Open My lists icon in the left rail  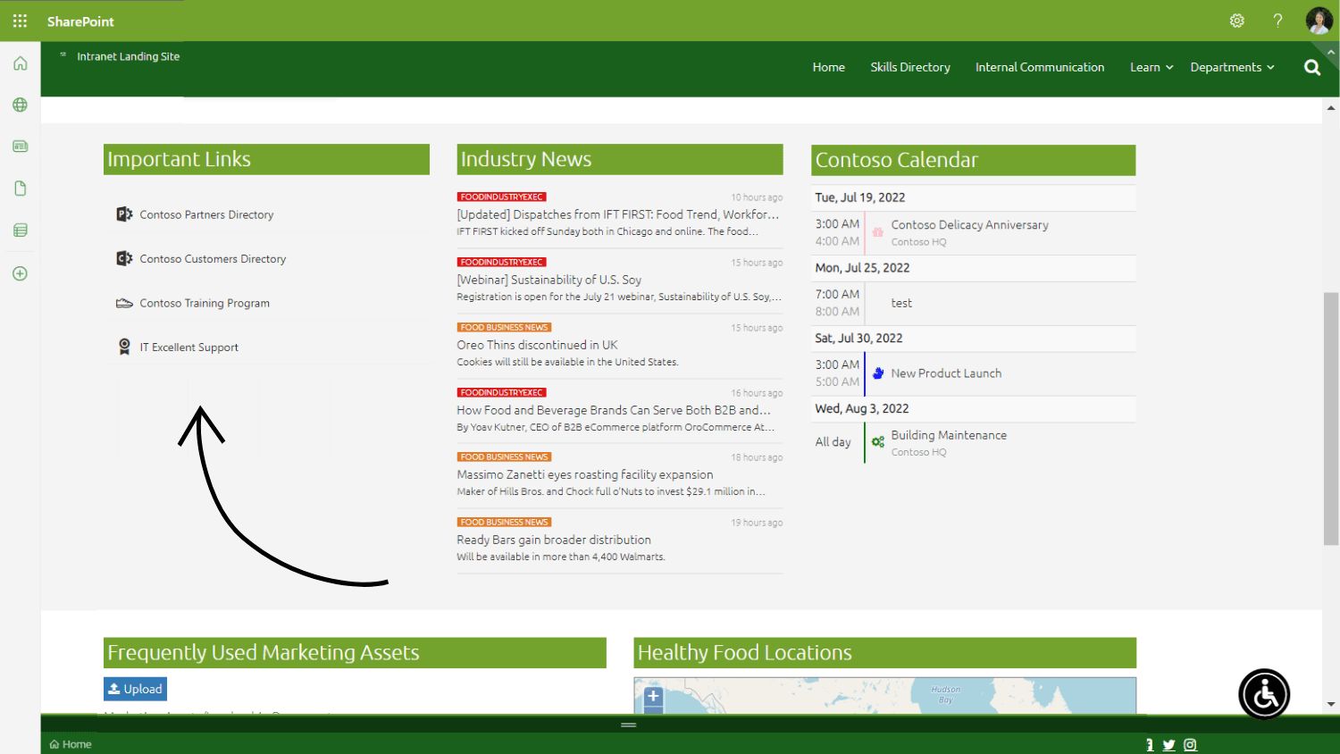click(x=20, y=230)
